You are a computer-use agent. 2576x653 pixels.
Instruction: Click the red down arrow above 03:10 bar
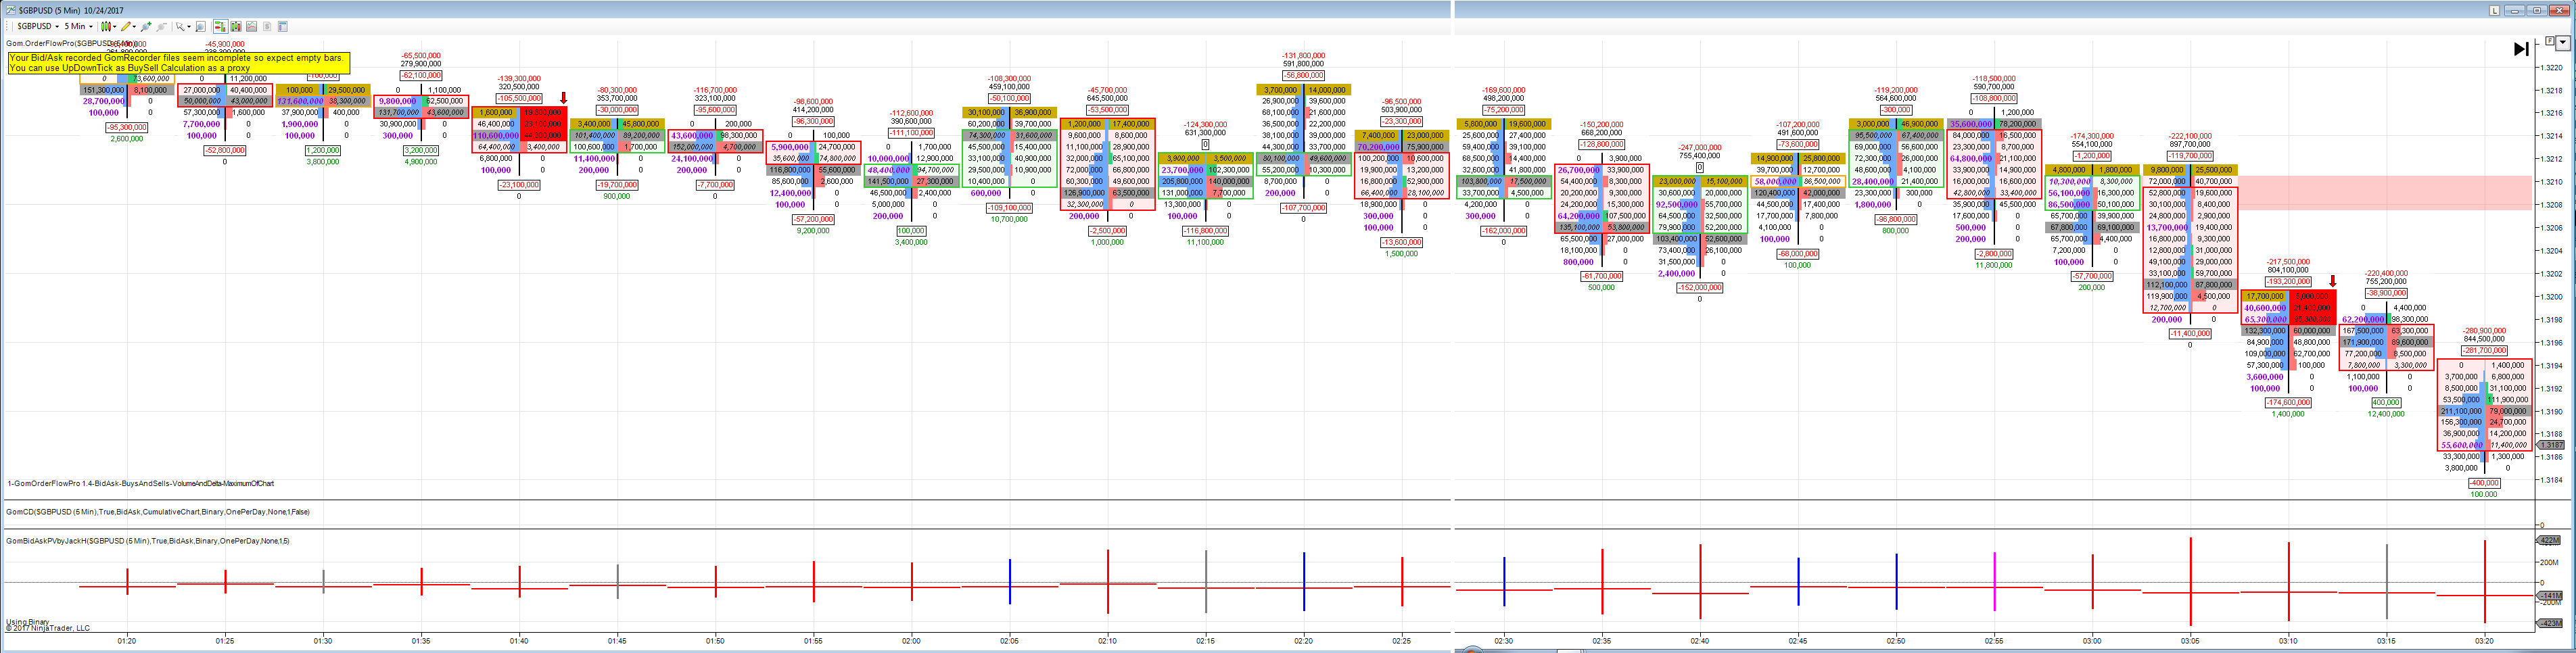(x=2333, y=281)
